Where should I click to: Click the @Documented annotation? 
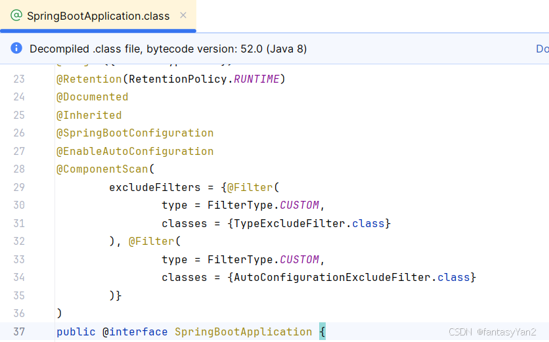coord(93,97)
